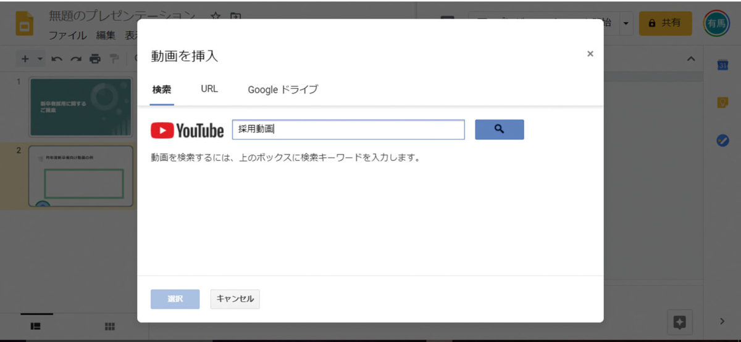Click the magnifier search button beside the keyword box

(x=499, y=129)
